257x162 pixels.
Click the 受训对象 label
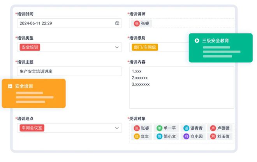coord(137,118)
